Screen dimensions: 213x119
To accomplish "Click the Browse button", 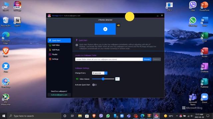I will (x=147, y=59).
